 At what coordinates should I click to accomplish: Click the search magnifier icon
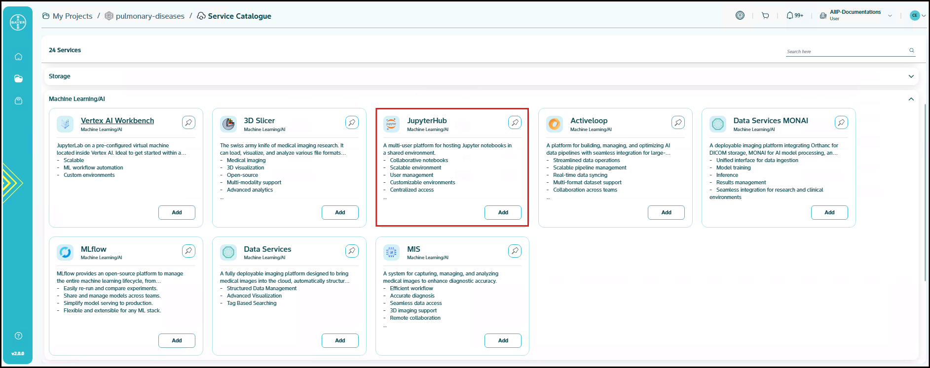tap(911, 50)
